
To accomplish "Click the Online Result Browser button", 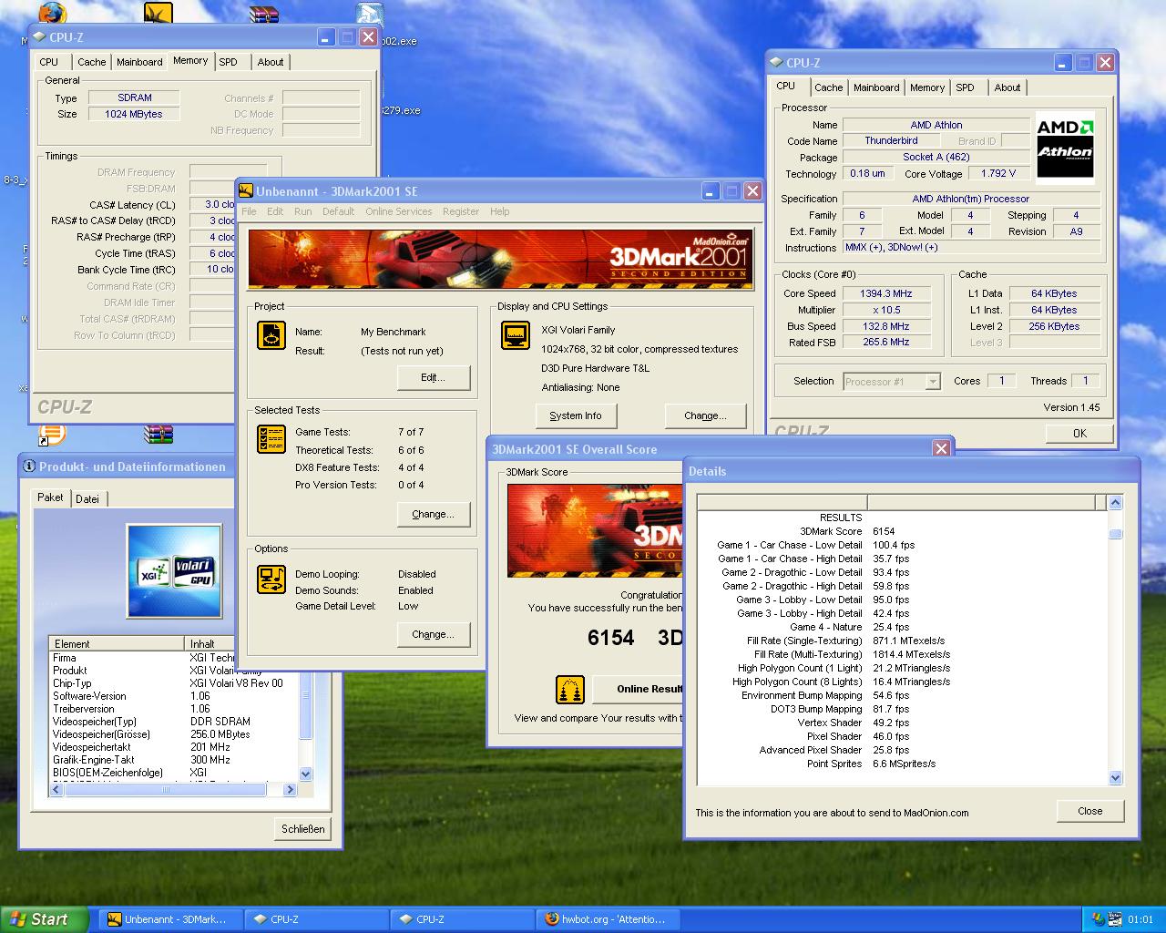I will 638,689.
